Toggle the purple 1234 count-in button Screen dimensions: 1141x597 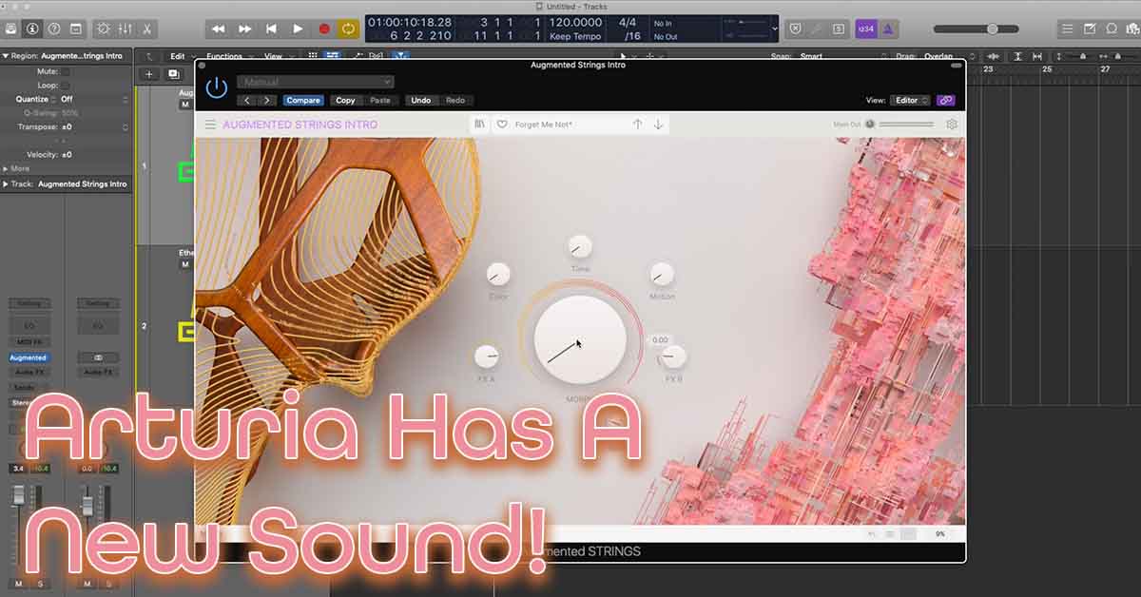pos(866,29)
